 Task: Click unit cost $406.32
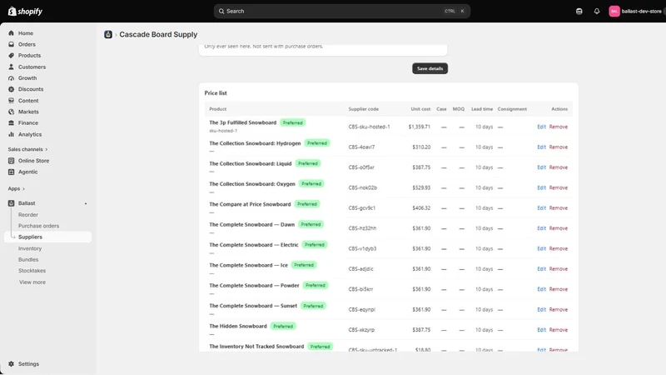421,207
